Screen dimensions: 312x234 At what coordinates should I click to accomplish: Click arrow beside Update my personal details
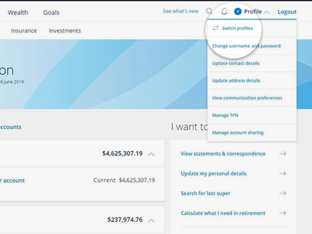tap(283, 174)
